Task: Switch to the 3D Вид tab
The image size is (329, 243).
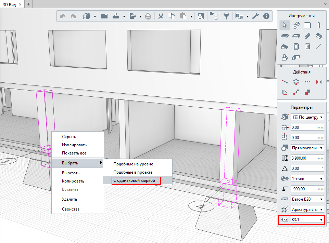Action: tap(11, 4)
